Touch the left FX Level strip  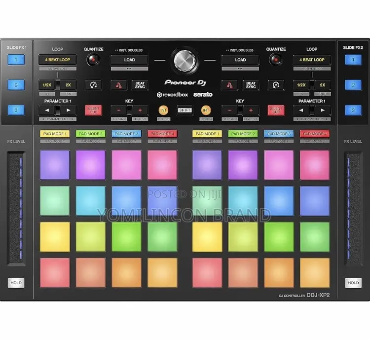coord(16,208)
